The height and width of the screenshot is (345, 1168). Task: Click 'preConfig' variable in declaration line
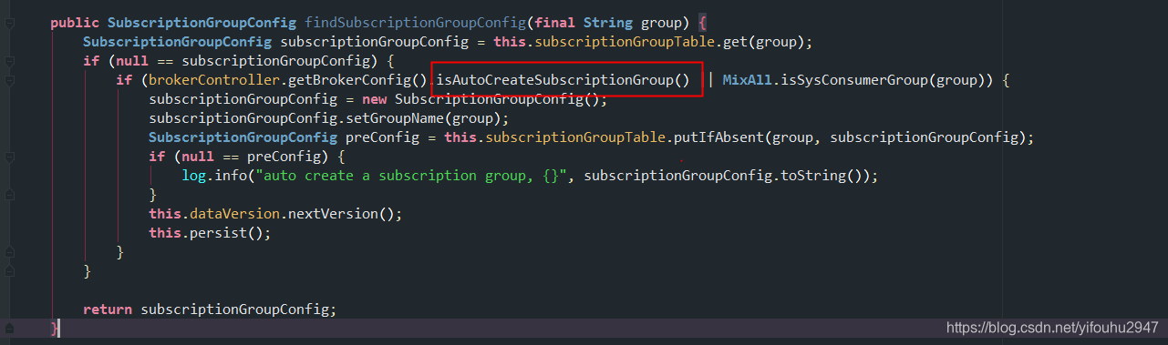(382, 137)
